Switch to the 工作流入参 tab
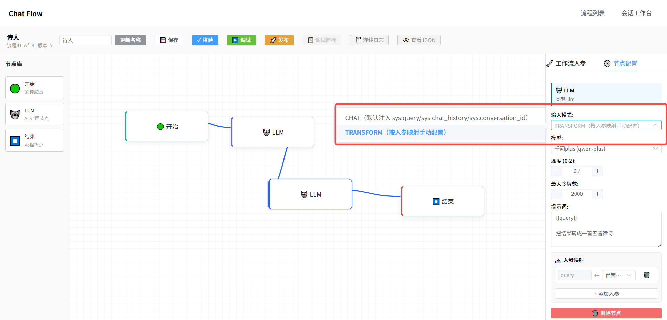This screenshot has height=320, width=667. pos(566,64)
